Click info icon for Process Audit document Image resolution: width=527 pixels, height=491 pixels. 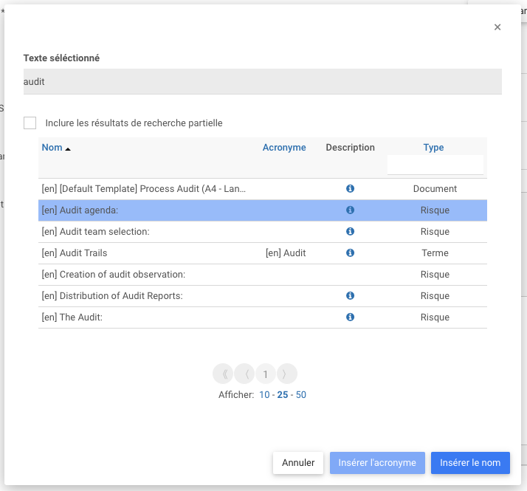click(350, 189)
